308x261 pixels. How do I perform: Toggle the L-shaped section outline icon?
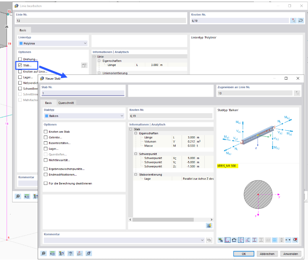pyautogui.click(x=227, y=240)
